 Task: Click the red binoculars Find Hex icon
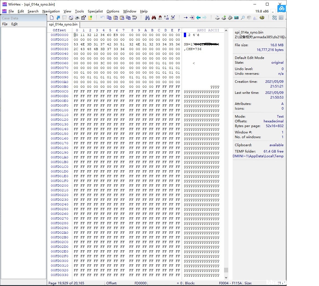[154, 18]
